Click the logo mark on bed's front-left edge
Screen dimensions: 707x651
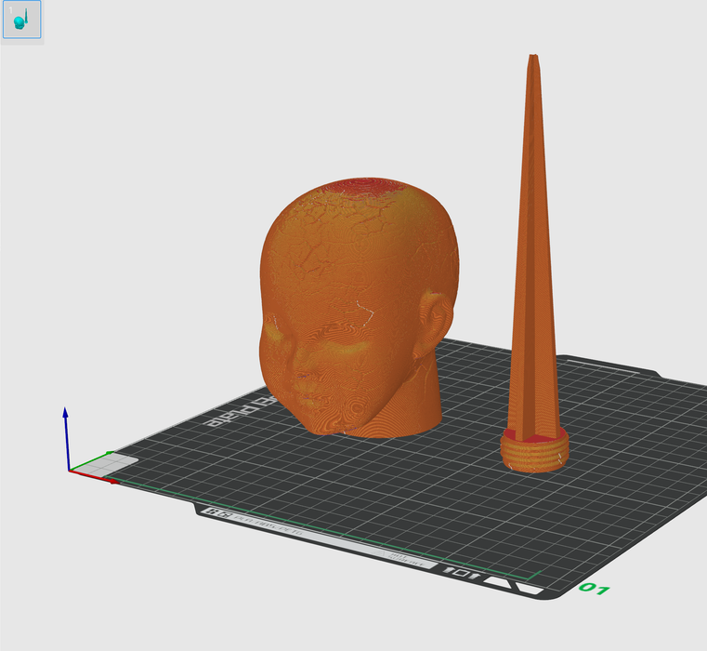(x=219, y=513)
